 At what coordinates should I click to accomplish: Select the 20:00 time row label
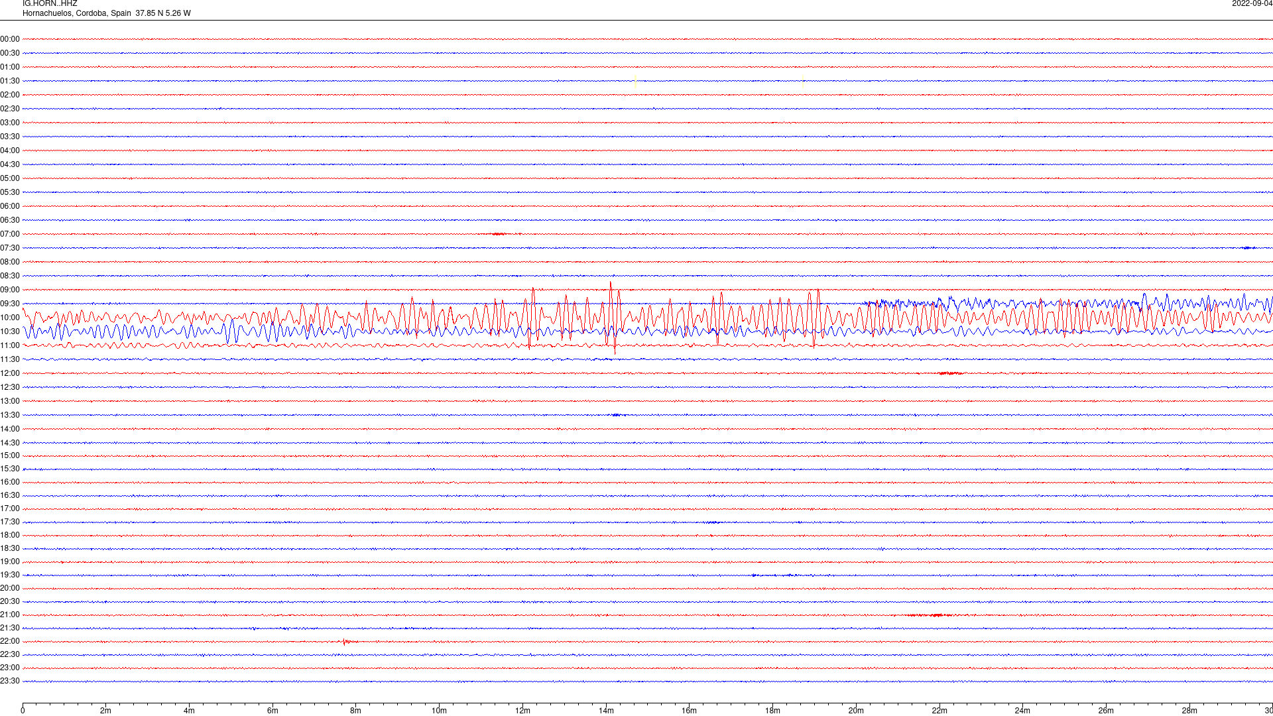point(10,588)
